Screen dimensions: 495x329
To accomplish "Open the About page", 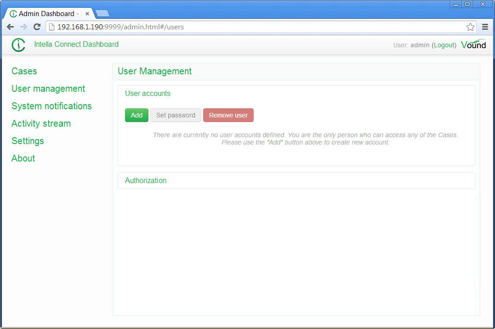I will [23, 158].
